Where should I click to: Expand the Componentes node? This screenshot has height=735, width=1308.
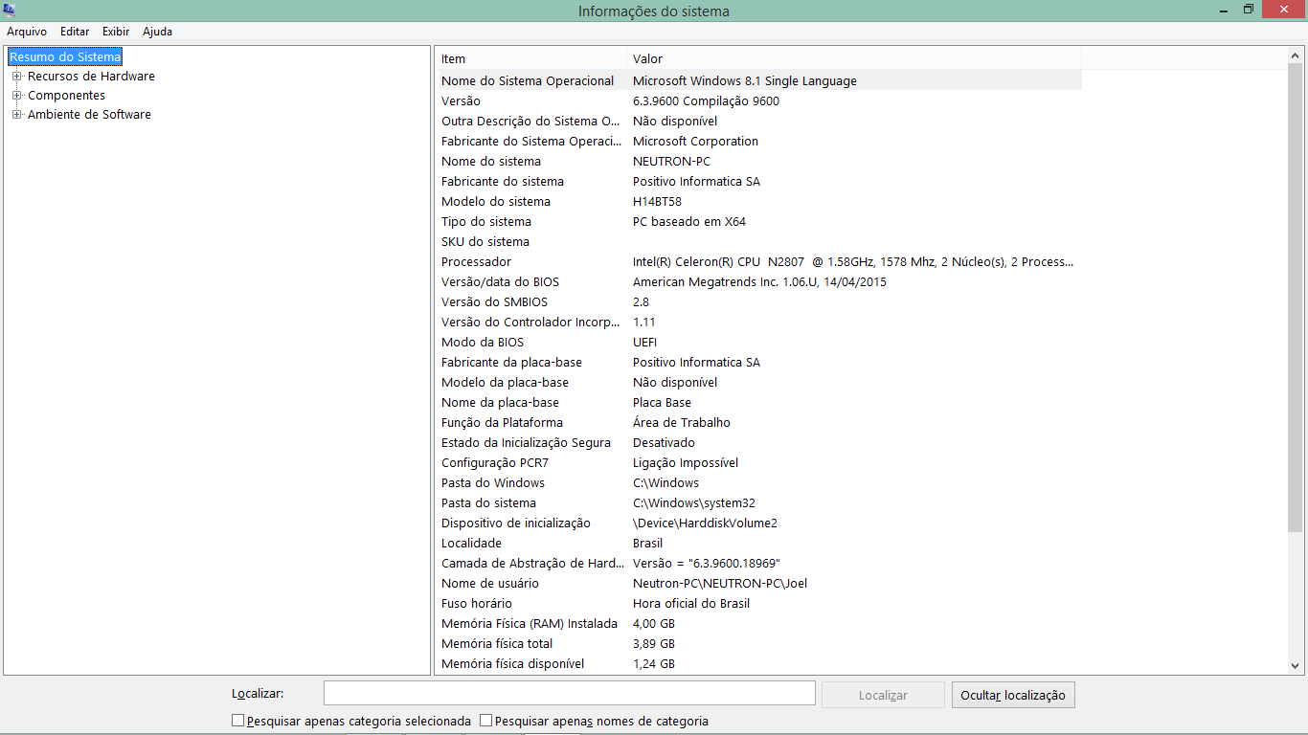[16, 96]
